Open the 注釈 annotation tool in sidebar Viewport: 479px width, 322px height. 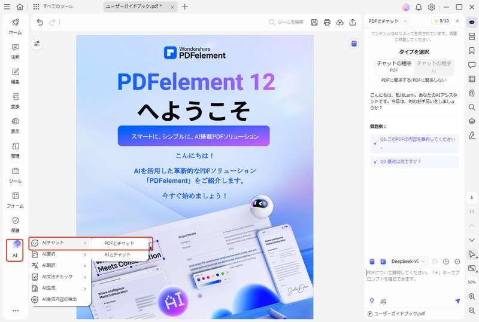[x=16, y=51]
